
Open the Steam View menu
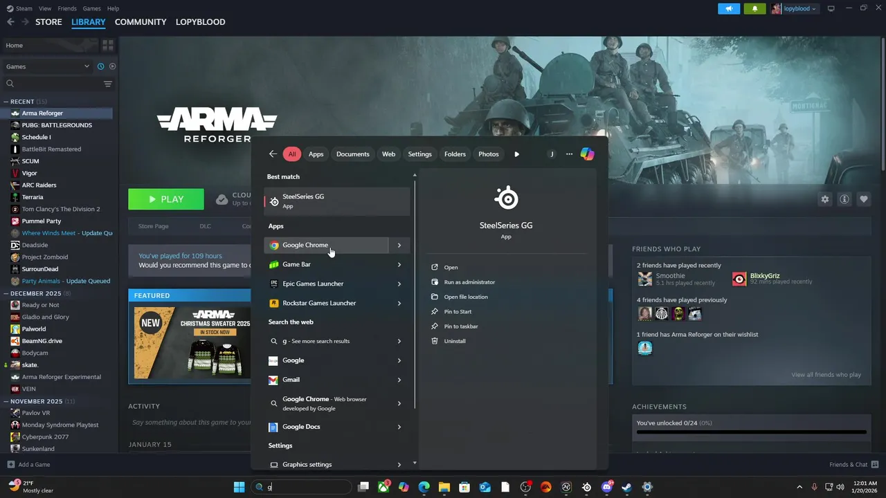[45, 8]
